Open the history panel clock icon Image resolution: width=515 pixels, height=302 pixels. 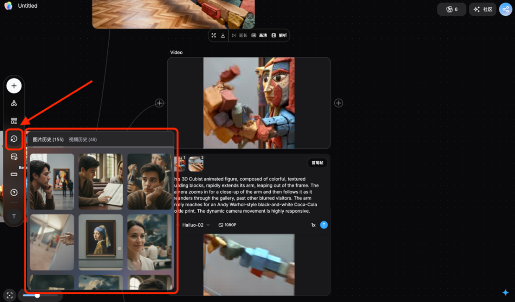[x=14, y=139]
